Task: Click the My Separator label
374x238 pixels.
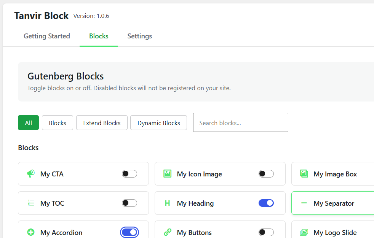Action: (334, 203)
